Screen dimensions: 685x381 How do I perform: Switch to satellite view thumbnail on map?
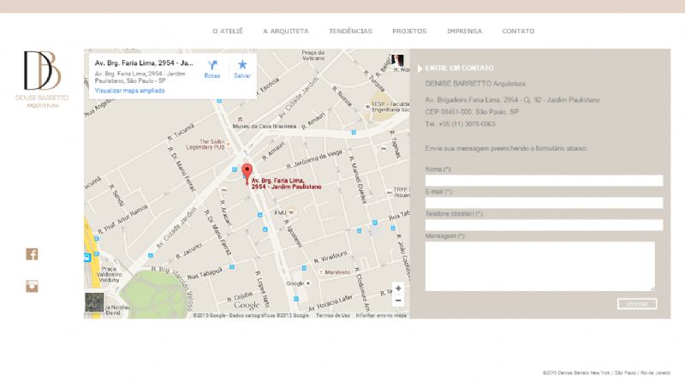pyautogui.click(x=94, y=302)
